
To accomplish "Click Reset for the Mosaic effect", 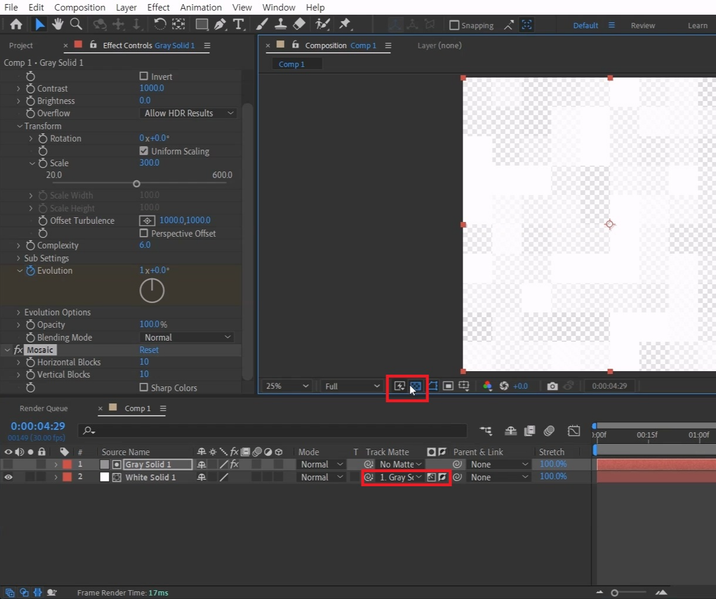I will tap(149, 350).
